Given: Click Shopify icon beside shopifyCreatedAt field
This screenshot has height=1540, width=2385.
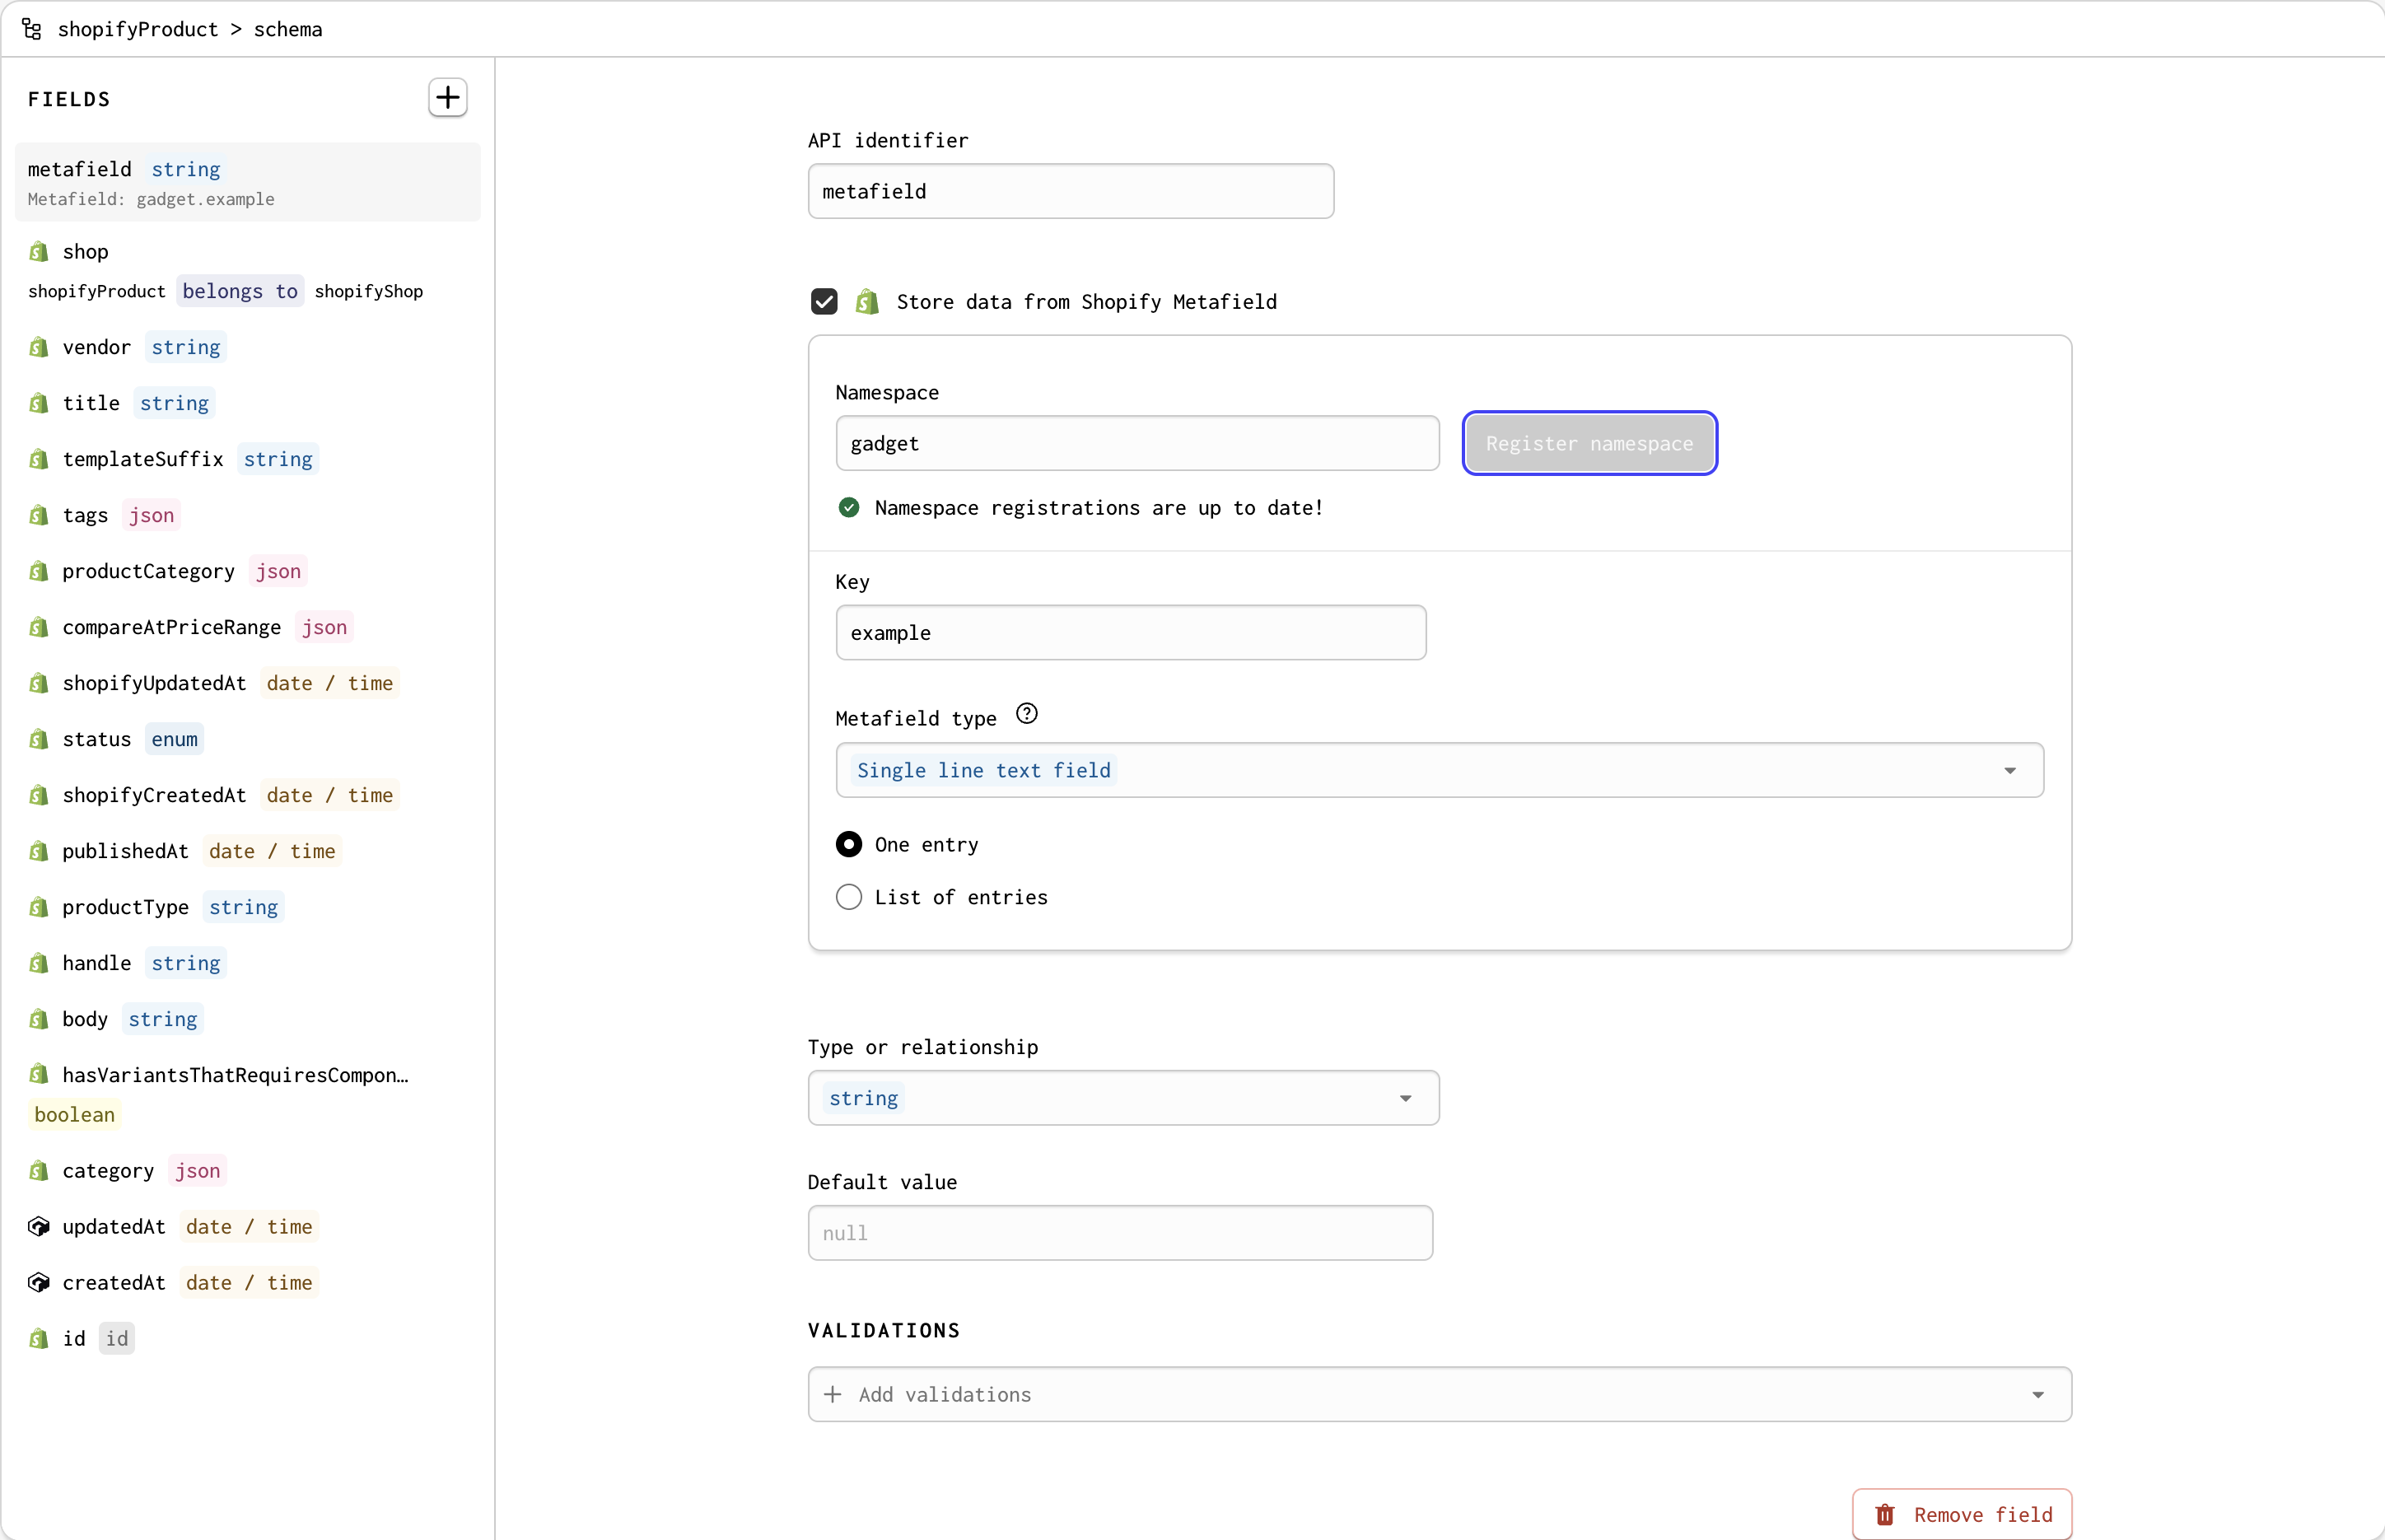Looking at the screenshot, I should point(39,795).
